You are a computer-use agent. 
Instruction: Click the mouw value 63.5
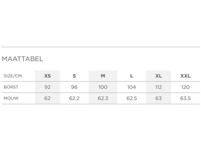[x=186, y=98]
